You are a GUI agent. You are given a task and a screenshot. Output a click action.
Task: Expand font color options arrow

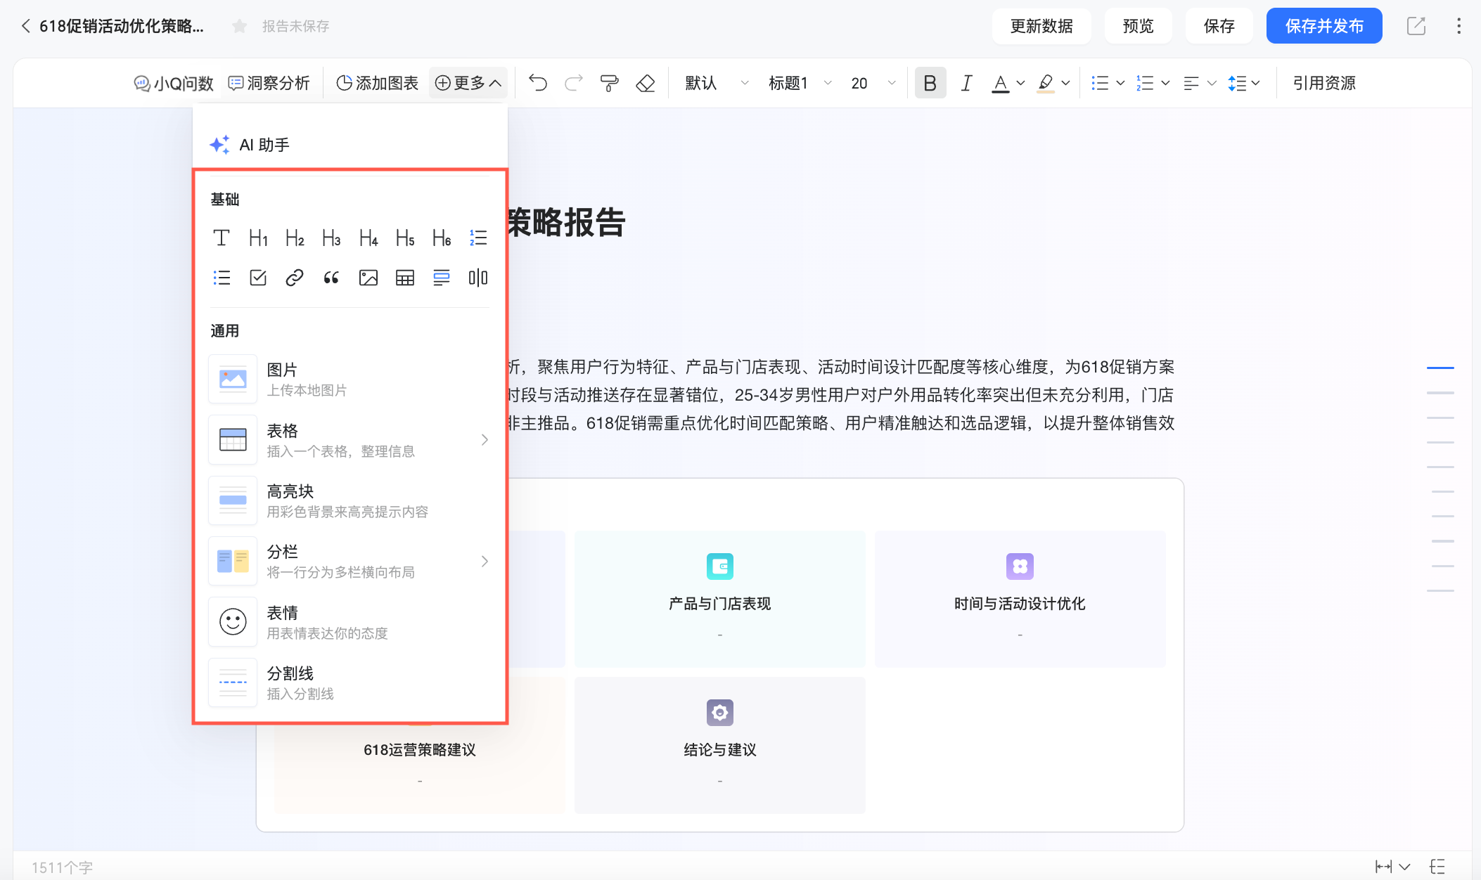click(x=1020, y=83)
